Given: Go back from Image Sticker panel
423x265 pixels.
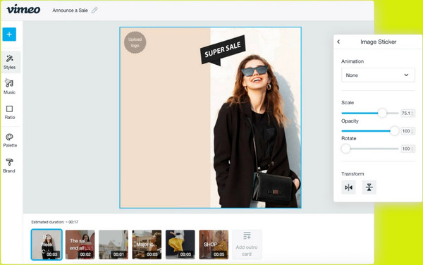Looking at the screenshot, I should point(338,42).
